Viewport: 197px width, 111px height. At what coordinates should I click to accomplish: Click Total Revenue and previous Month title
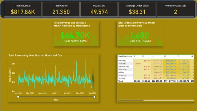pos(72,24)
